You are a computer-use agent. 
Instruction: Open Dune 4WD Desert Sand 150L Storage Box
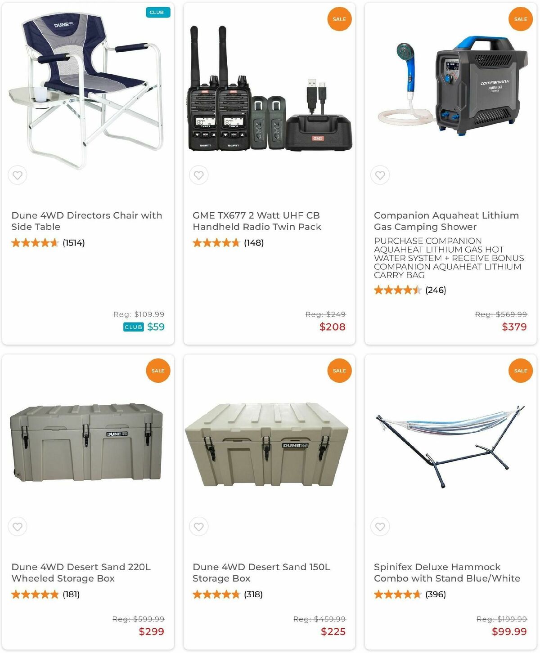tap(261, 572)
